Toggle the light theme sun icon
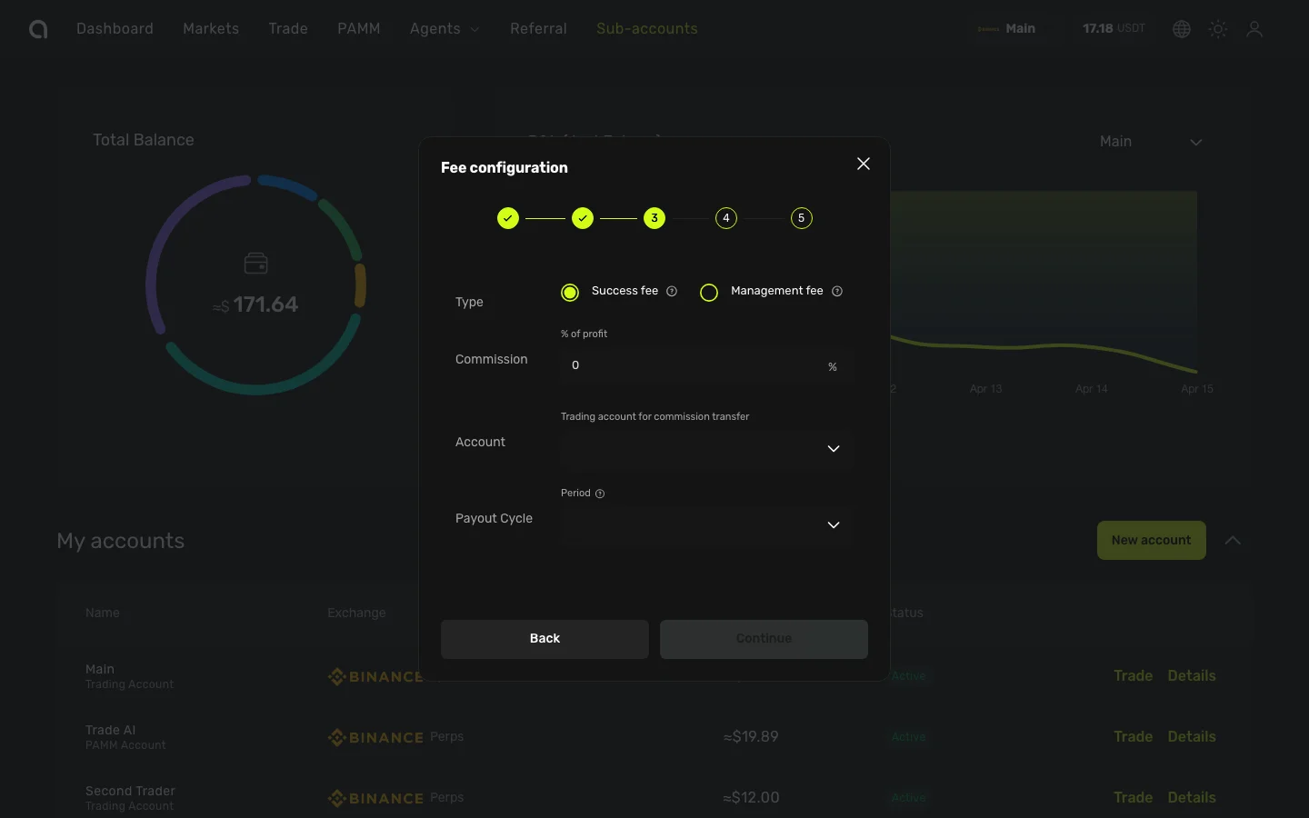The height and width of the screenshot is (818, 1309). pyautogui.click(x=1218, y=29)
